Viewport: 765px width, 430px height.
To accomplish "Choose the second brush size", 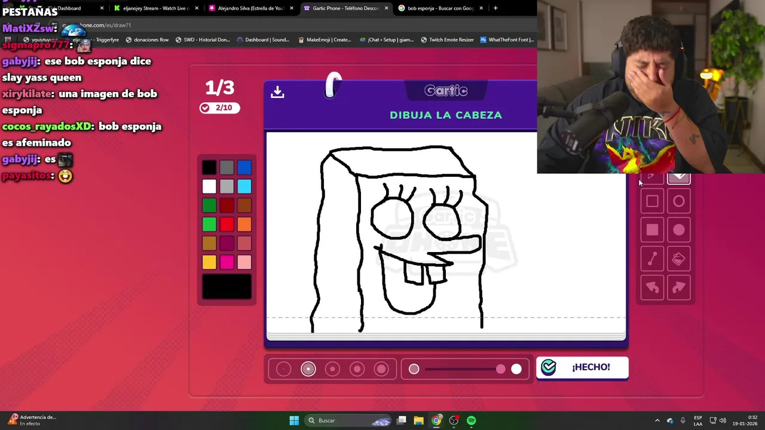I will point(308,369).
